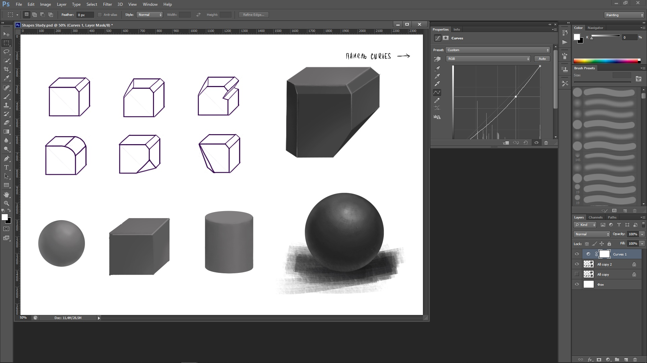
Task: Toggle Curves adjustment visibility in Properties
Action: tap(536, 143)
